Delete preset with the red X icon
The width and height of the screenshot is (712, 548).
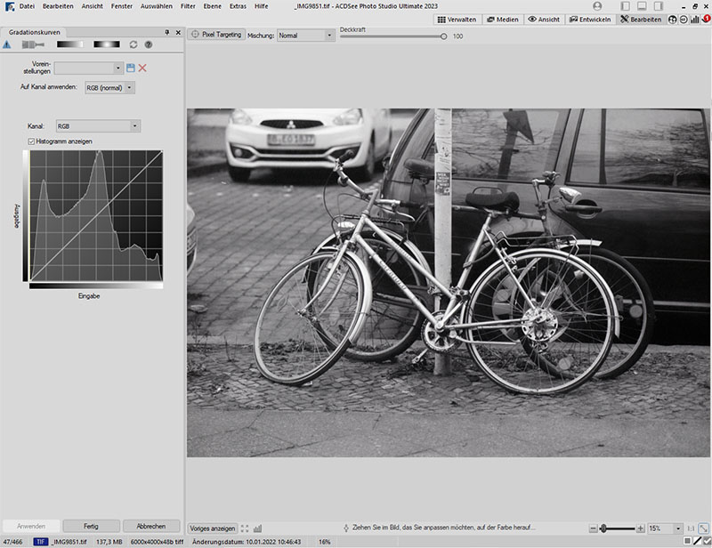(x=142, y=68)
